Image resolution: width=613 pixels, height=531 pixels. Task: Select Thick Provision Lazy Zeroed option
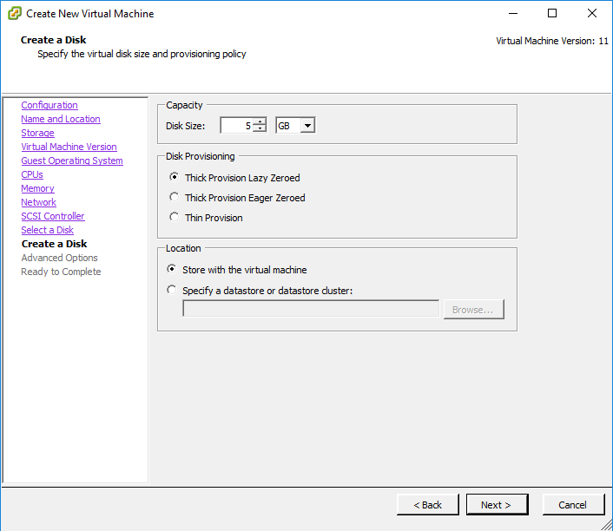pyautogui.click(x=175, y=177)
